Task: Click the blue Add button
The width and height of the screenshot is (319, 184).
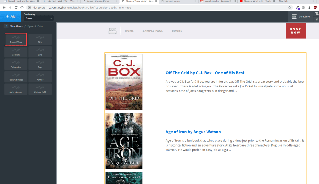Action: pyautogui.click(x=11, y=16)
